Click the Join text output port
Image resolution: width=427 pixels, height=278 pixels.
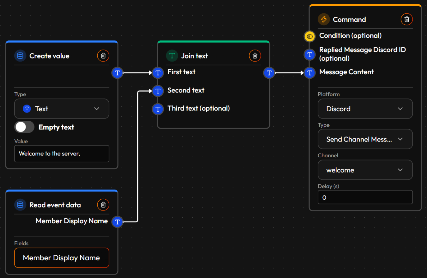269,73
